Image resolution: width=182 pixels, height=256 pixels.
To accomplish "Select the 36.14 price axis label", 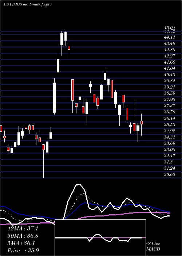I will pos(169,118).
